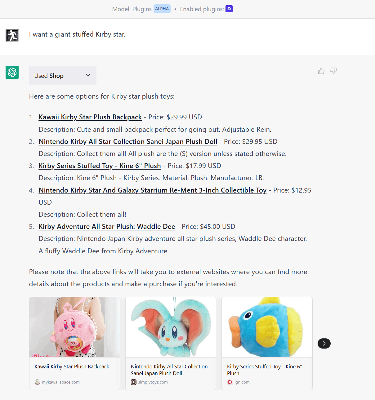Screen dimensions: 375x400
Task: Click the mykawaiispace.com favicon
Action: [x=37, y=382]
